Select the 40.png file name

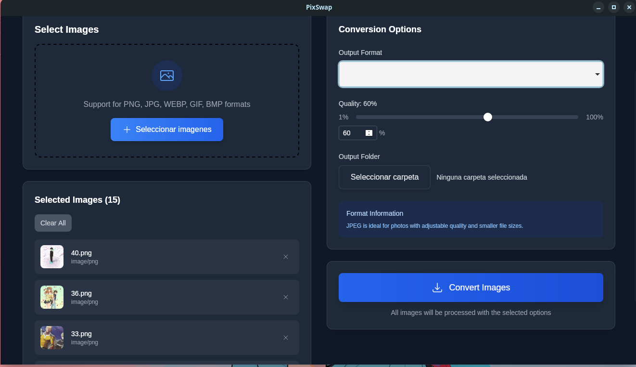point(81,253)
